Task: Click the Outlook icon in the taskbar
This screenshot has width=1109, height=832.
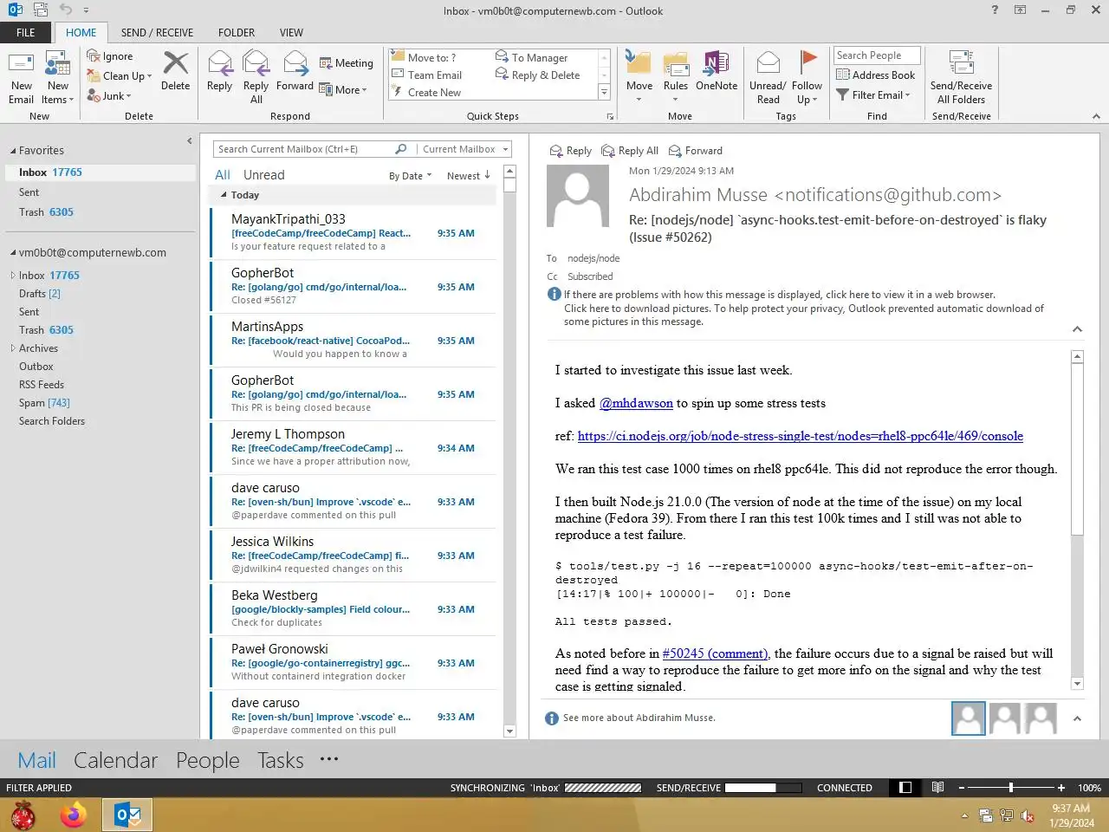Action: (x=128, y=816)
